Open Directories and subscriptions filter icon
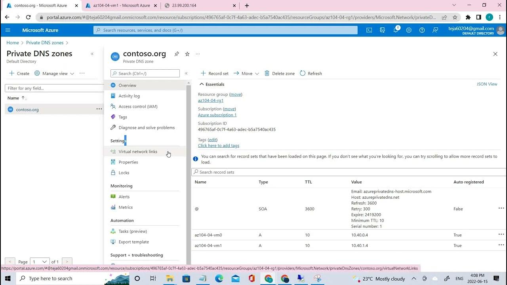Viewport: 507px width, 285px height. tap(382, 30)
